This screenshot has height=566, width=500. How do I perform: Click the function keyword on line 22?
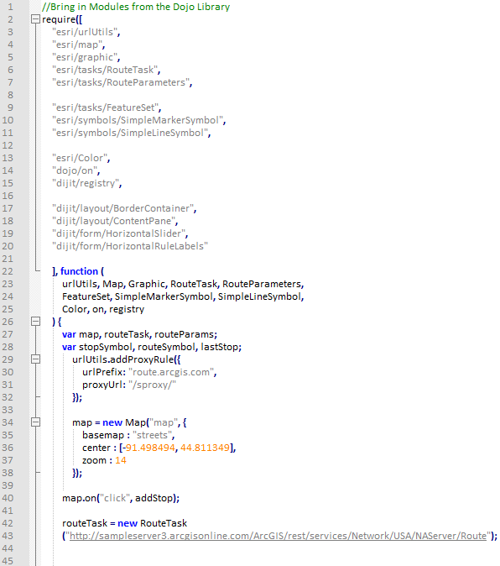click(x=79, y=271)
